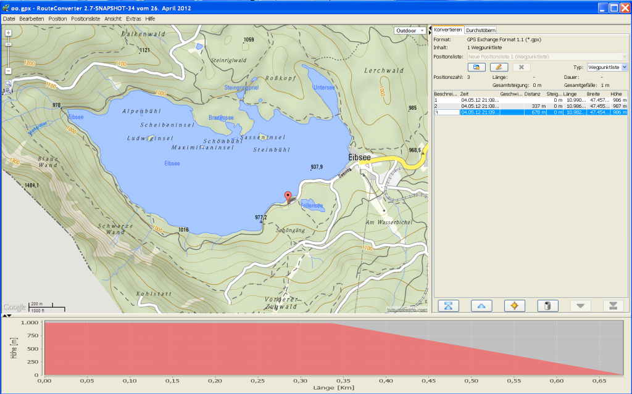Image resolution: width=632 pixels, height=394 pixels.
Task: Click the Geschwi... column header
Action: [511, 94]
